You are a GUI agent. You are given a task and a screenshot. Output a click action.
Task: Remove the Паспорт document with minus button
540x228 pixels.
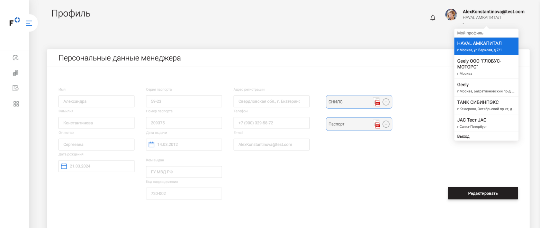coord(386,124)
